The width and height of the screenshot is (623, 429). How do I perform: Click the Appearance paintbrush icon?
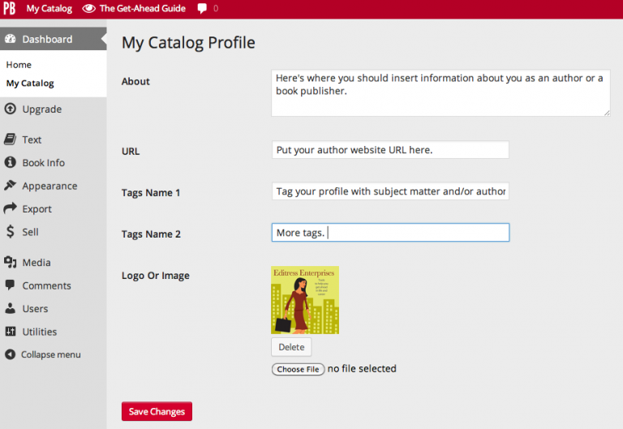11,186
